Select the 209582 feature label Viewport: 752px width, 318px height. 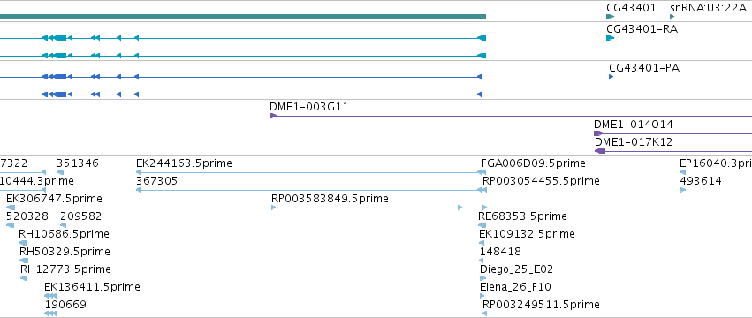click(81, 216)
